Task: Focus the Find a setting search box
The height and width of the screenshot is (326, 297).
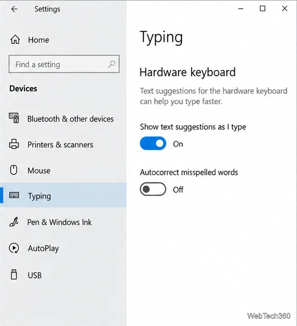Action: tap(64, 64)
